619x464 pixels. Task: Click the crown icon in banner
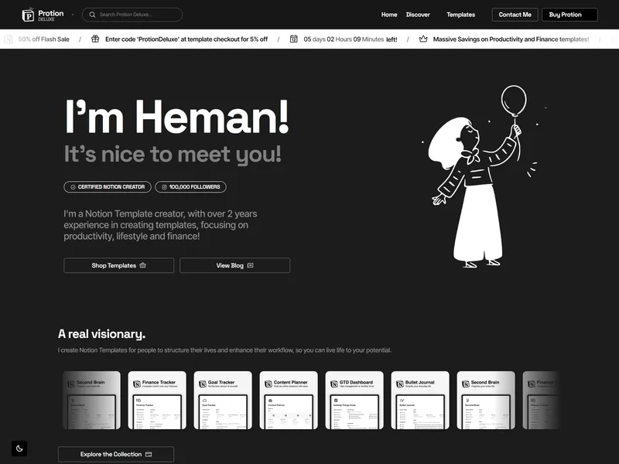pyautogui.click(x=423, y=39)
